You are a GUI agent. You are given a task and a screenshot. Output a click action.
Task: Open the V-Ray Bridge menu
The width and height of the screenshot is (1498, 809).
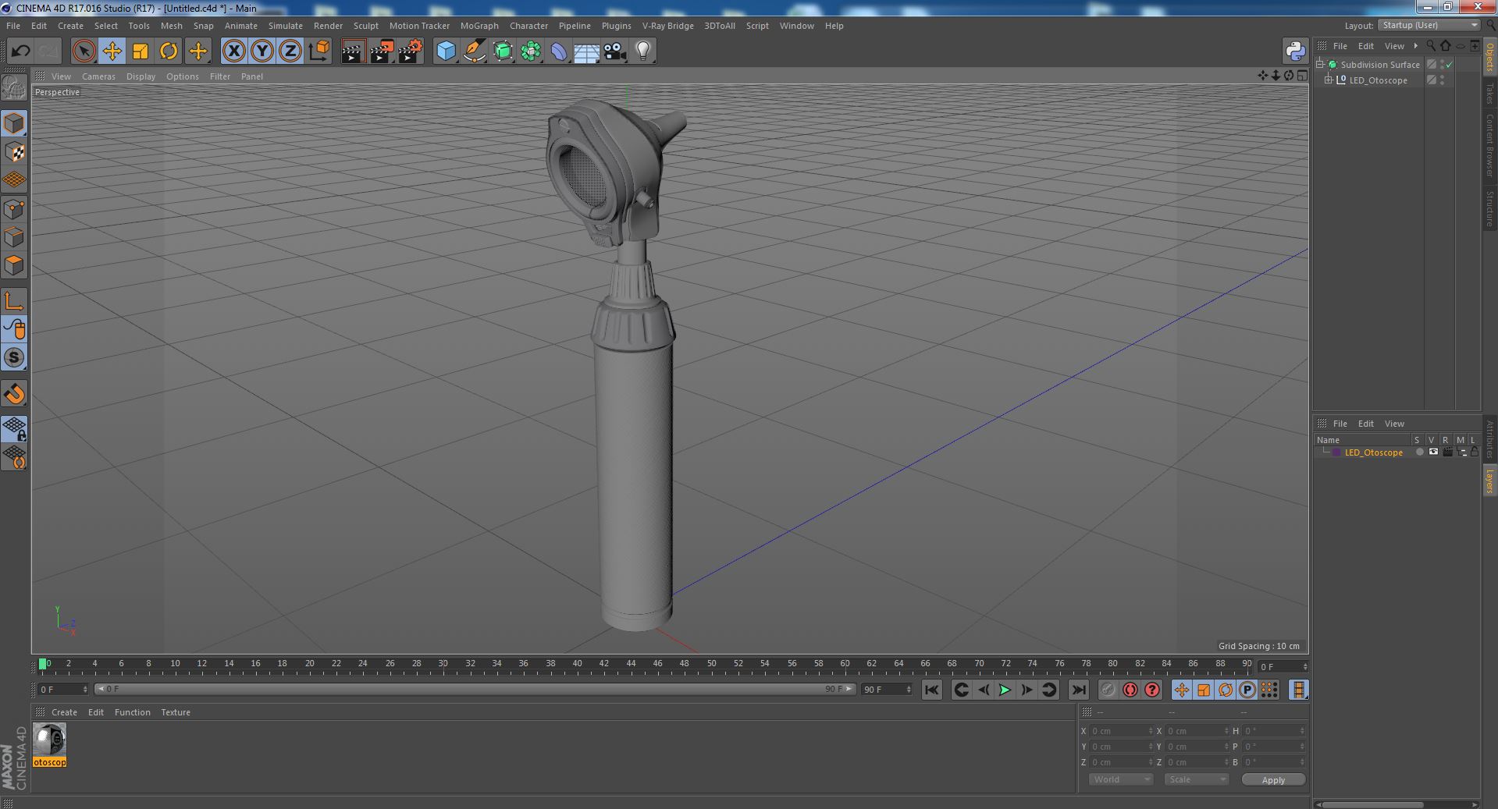tap(668, 26)
